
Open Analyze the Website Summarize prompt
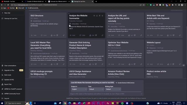click(86, 25)
